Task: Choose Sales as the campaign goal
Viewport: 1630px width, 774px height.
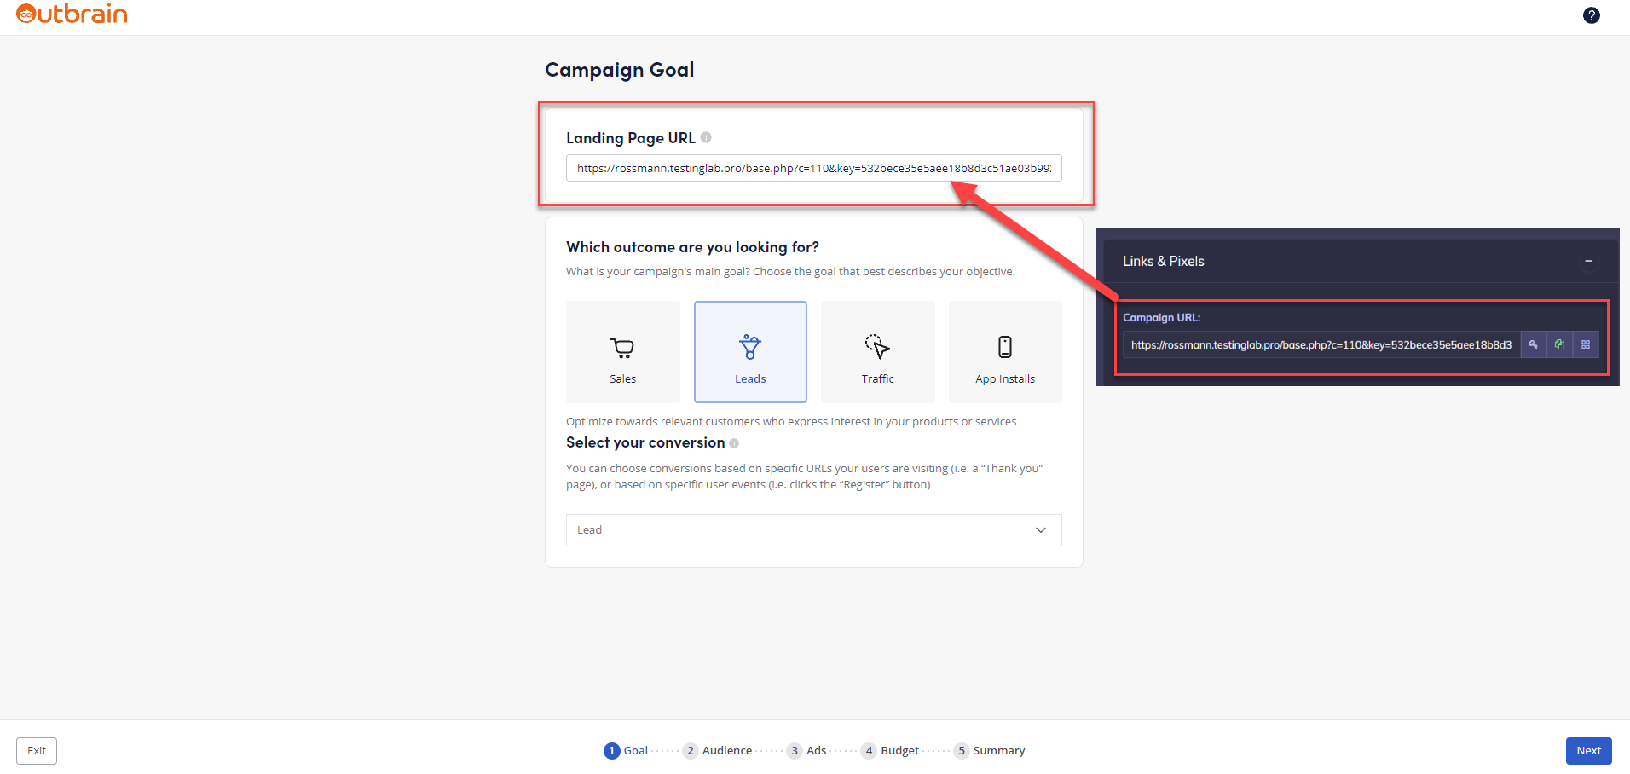Action: click(622, 351)
